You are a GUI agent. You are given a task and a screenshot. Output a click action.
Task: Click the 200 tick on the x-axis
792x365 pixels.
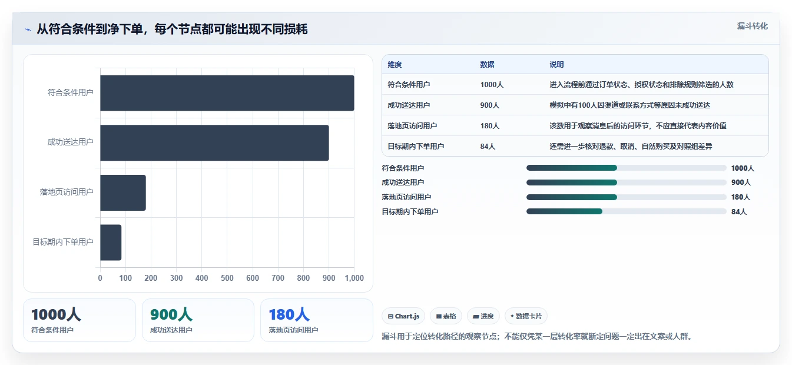point(151,278)
